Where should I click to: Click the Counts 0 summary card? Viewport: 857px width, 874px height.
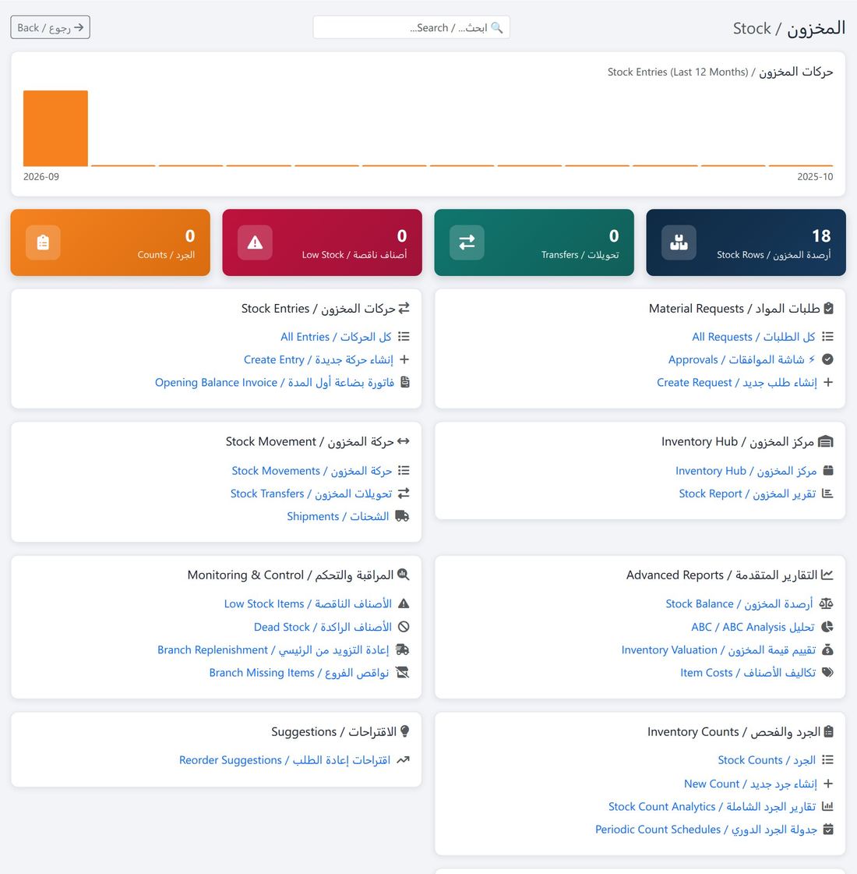point(111,242)
